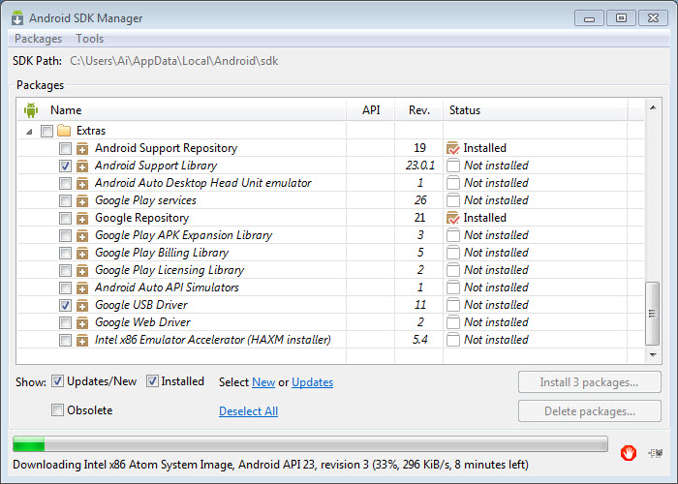Click the download progress bar
The height and width of the screenshot is (484, 678).
pos(310,445)
